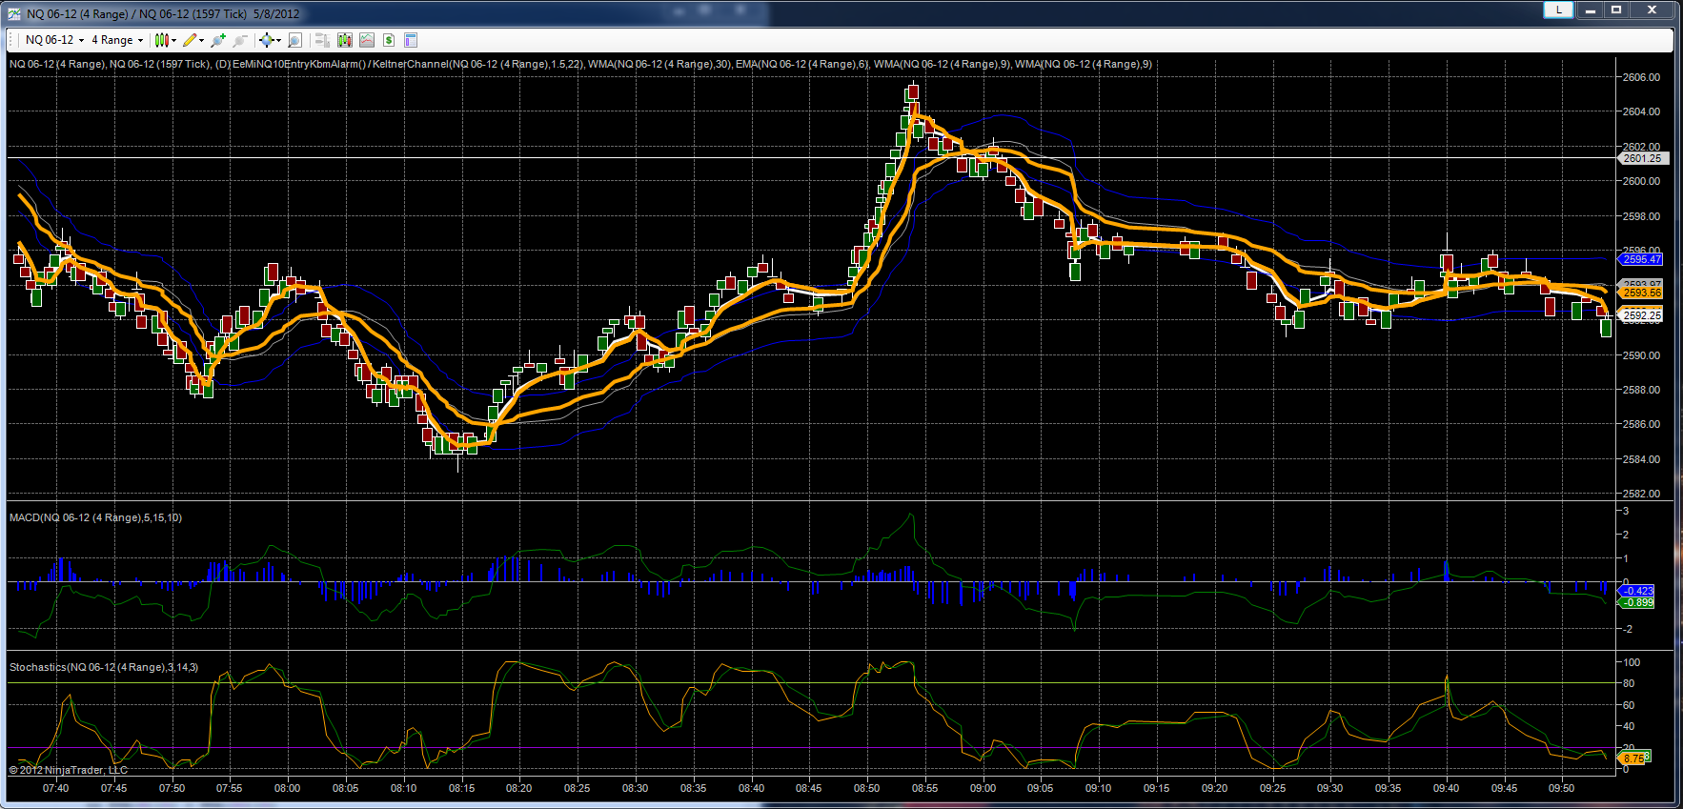
Task: Click the 07:40 time axis label
Action: (56, 788)
